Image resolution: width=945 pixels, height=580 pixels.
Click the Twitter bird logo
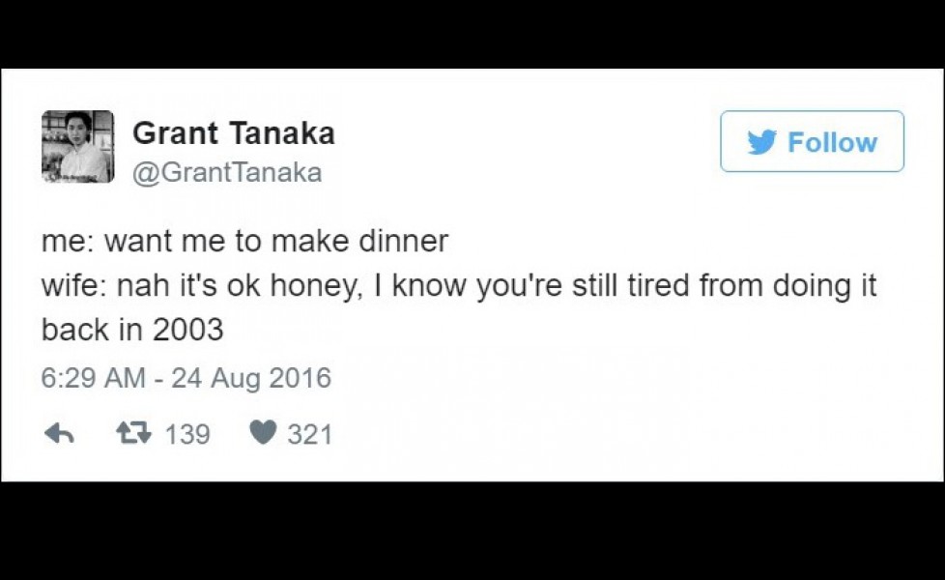(763, 141)
